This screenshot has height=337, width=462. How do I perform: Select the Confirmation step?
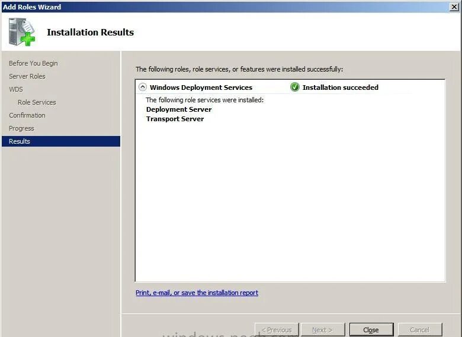27,115
